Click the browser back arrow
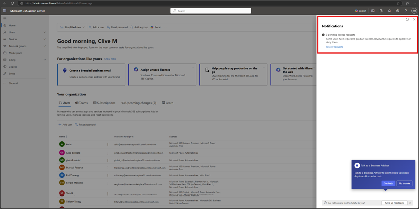This screenshot has width=419, height=209. [5, 3]
